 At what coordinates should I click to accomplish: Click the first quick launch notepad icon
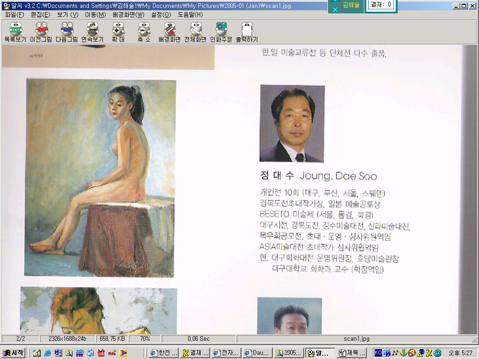37,353
